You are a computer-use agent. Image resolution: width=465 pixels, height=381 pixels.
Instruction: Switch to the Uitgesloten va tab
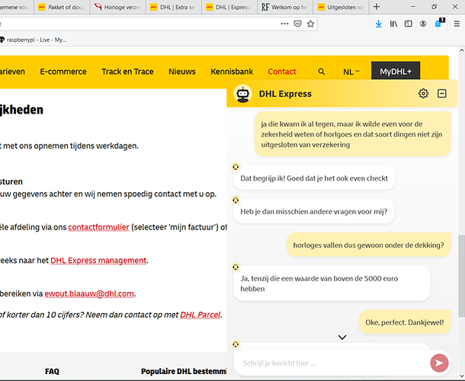pos(341,7)
